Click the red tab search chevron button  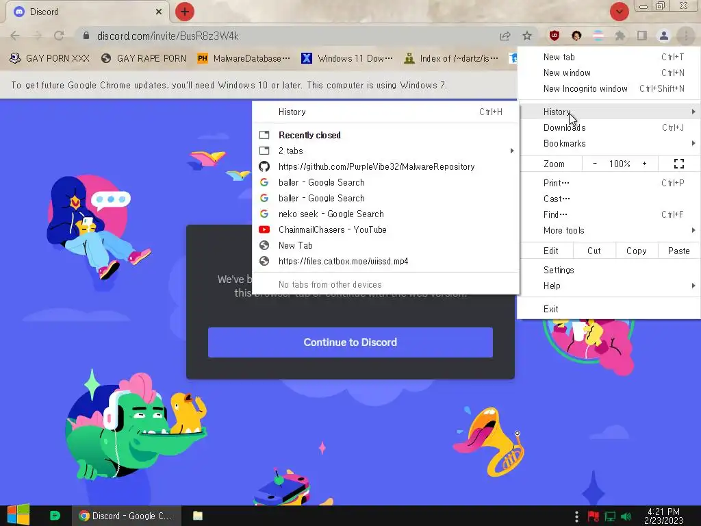619,12
